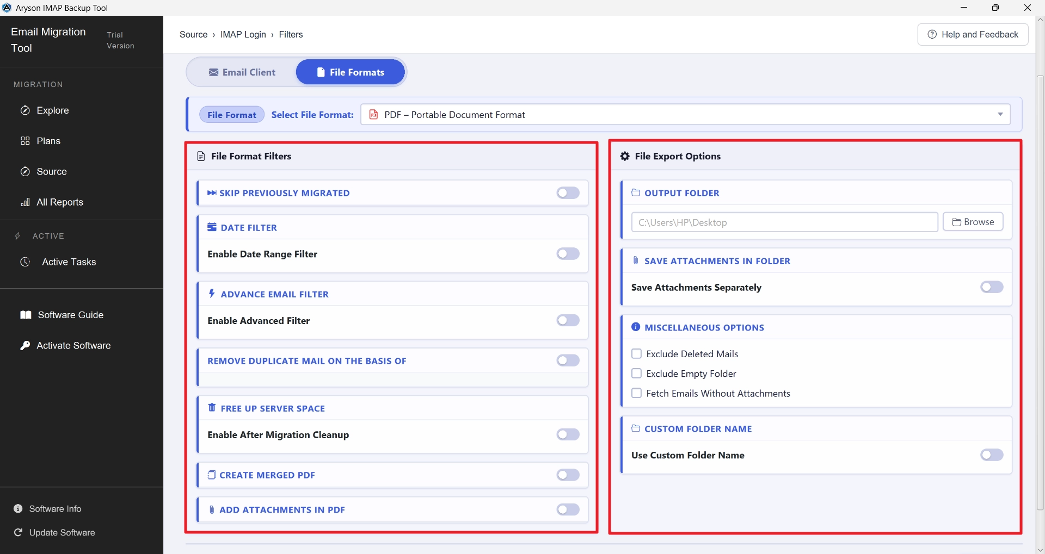Click the Help and Feedback question mark icon
Screen dimensions: 1045x554
coord(932,34)
